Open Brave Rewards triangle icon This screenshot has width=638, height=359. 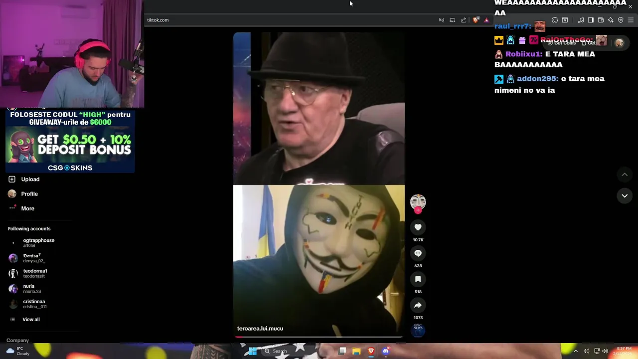point(486,20)
